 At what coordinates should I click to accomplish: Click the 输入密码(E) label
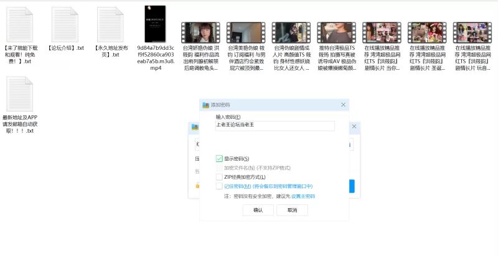pos(228,117)
